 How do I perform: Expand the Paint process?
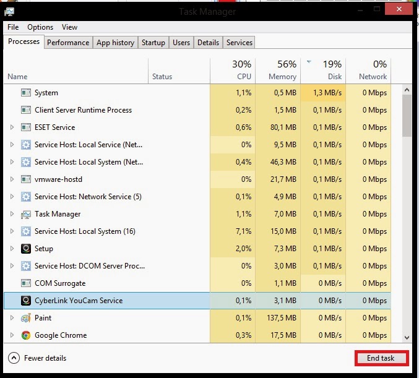tap(12, 318)
